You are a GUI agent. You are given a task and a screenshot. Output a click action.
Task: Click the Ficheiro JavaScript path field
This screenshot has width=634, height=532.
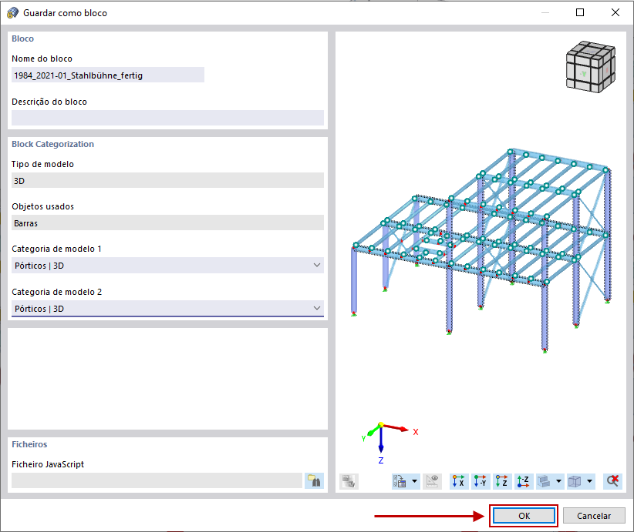click(157, 480)
